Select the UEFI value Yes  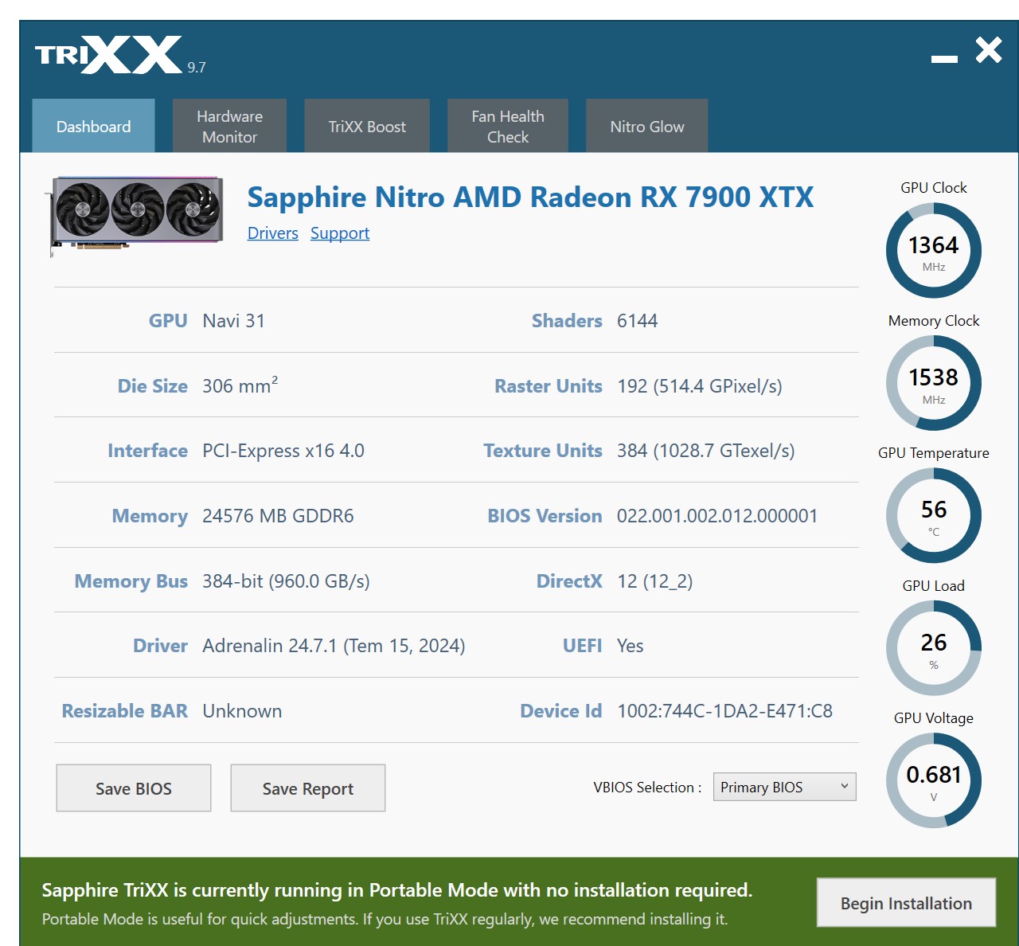tap(631, 646)
